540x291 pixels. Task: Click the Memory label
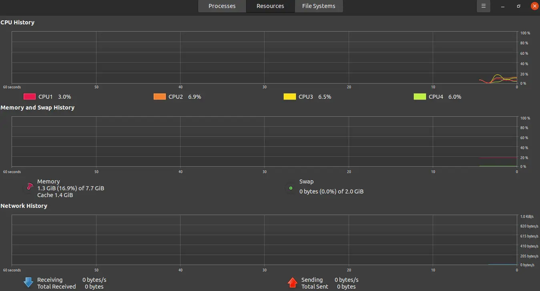coord(48,181)
